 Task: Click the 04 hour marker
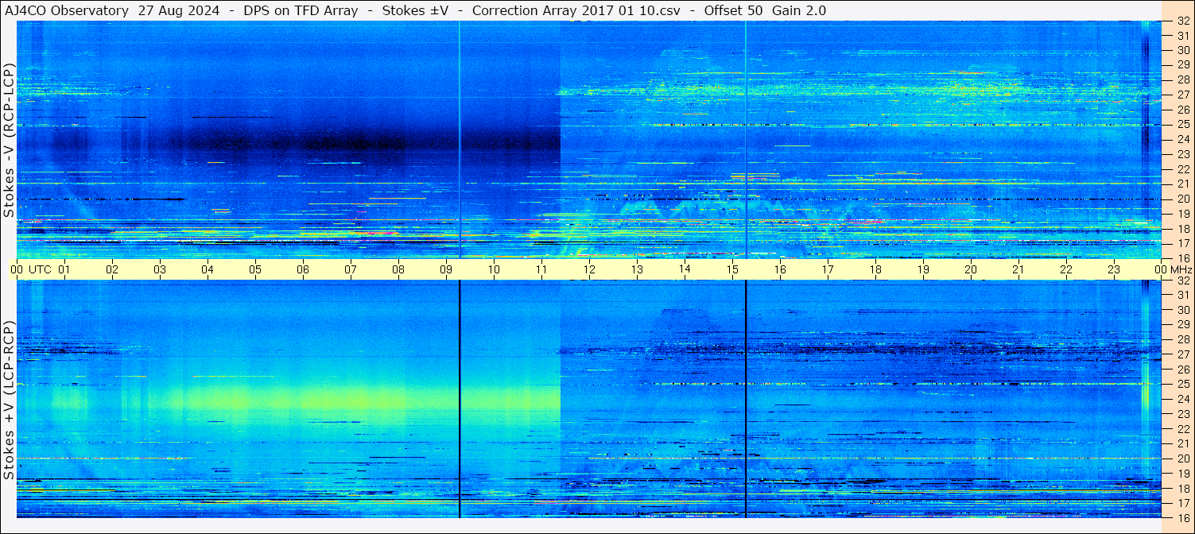coord(208,269)
